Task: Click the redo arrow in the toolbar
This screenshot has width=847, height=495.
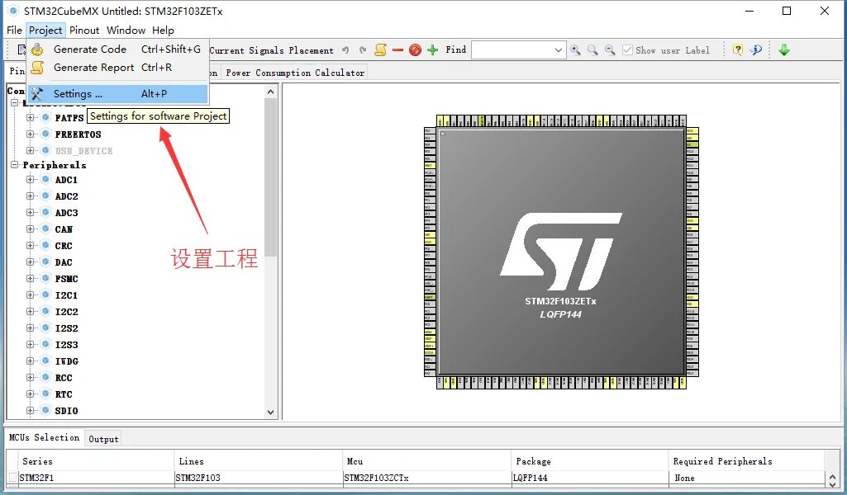Action: [363, 50]
